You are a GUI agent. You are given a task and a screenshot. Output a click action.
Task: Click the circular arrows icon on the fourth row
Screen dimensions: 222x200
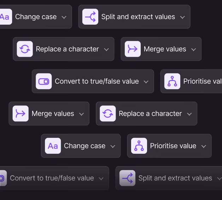[x=108, y=114]
